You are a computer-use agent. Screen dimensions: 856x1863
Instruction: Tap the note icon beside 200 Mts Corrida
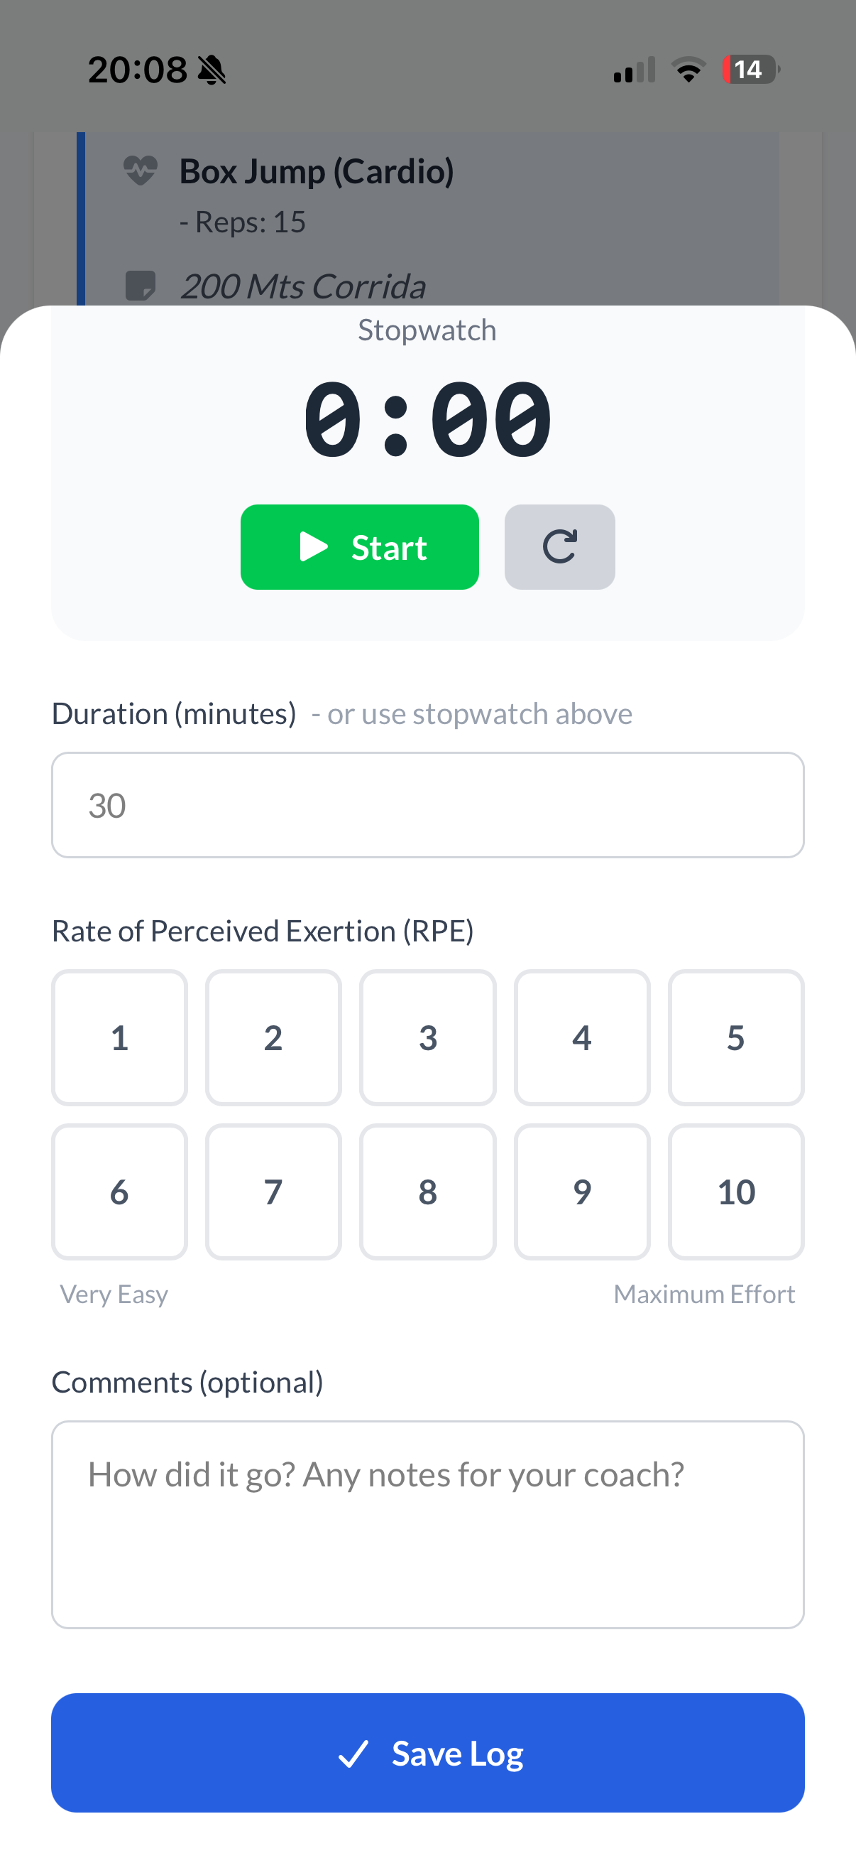click(141, 285)
